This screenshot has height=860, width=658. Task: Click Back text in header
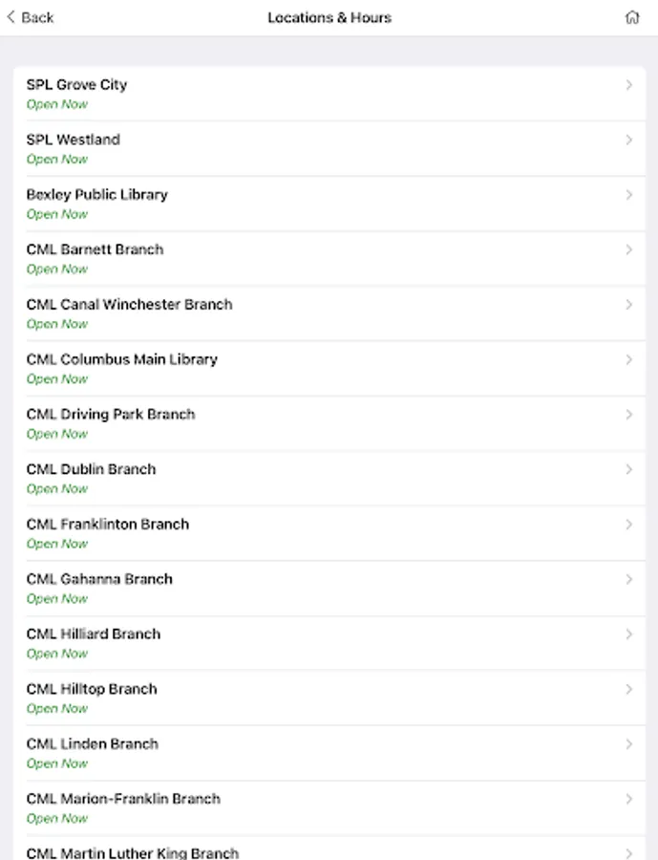[37, 17]
